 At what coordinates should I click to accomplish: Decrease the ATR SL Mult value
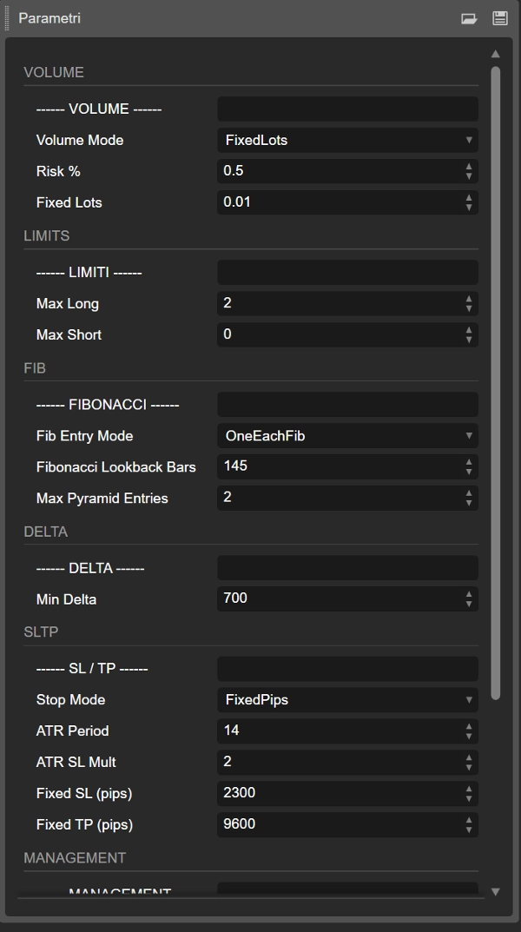coord(469,766)
